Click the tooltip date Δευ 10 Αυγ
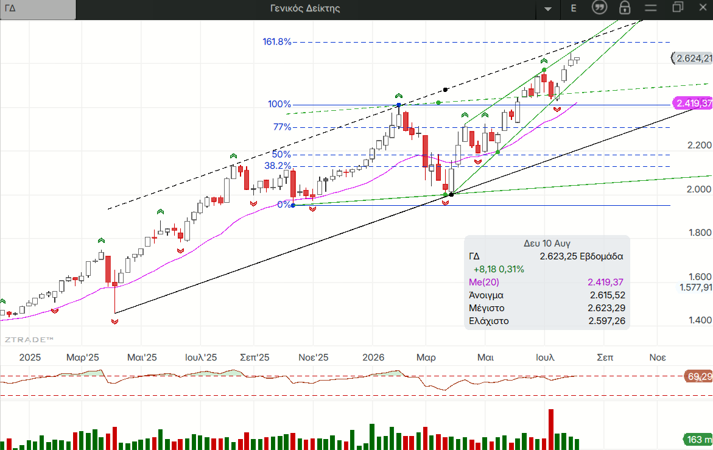This screenshot has height=450, width=713. 547,243
